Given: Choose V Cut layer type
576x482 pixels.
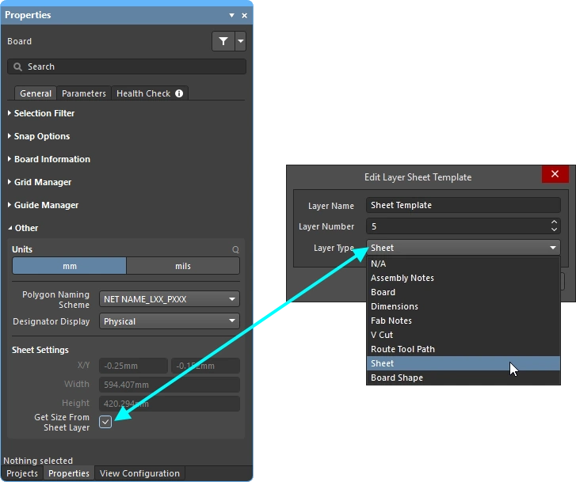Looking at the screenshot, I should [463, 335].
